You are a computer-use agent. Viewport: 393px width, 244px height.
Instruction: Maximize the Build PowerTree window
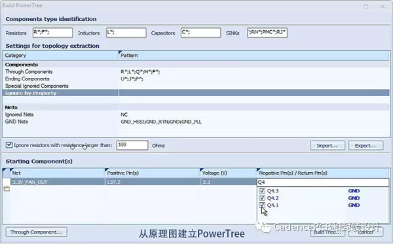(366, 7)
